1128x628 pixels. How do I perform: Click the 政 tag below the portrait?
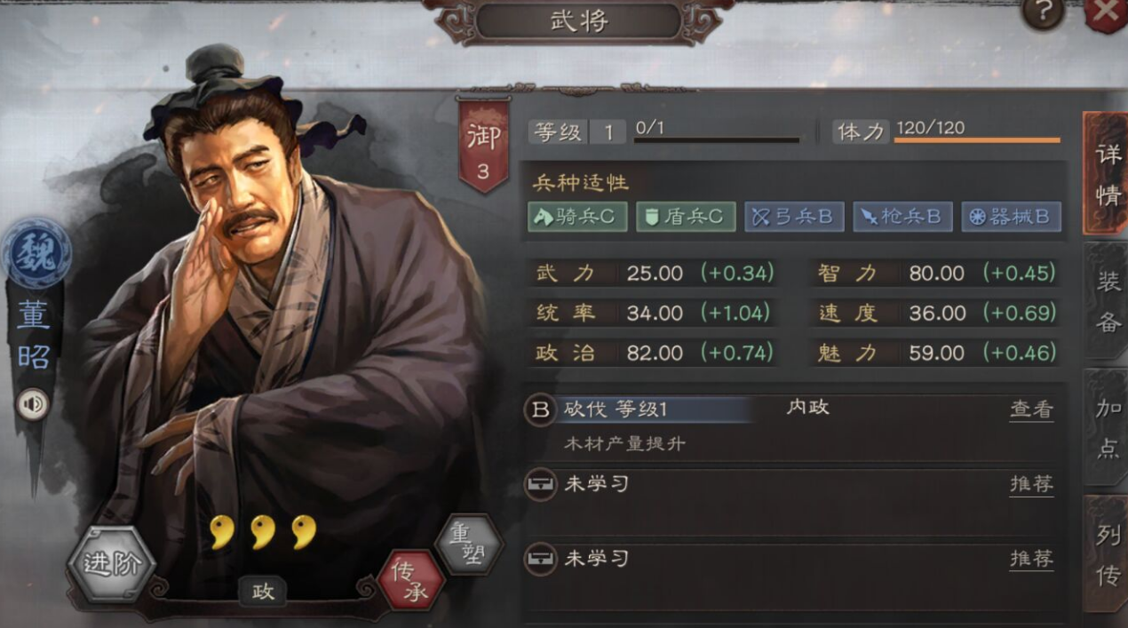pos(263,591)
